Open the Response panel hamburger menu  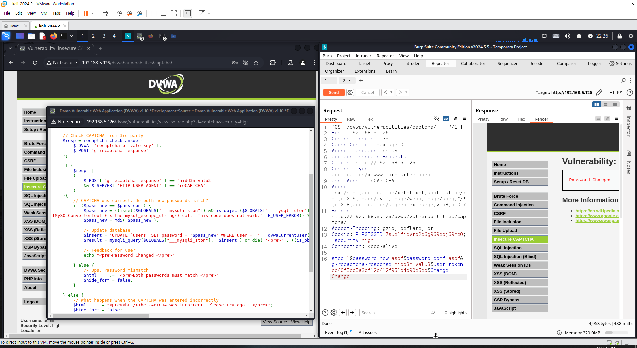coord(617,118)
